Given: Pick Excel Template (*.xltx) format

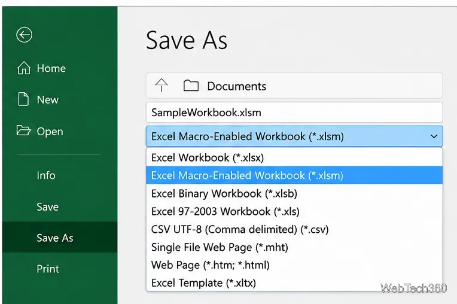Looking at the screenshot, I should pos(294,282).
